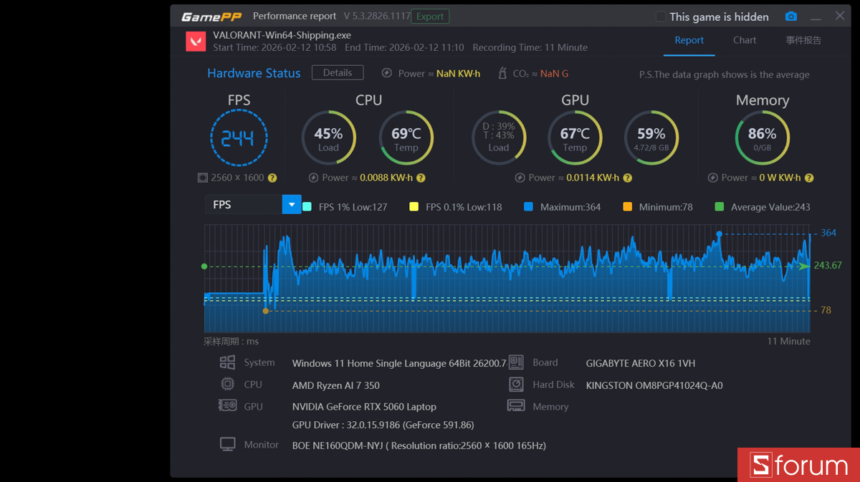The height and width of the screenshot is (482, 860).
Task: Click the Board icon next to GIGABYTE AERO
Action: (516, 362)
